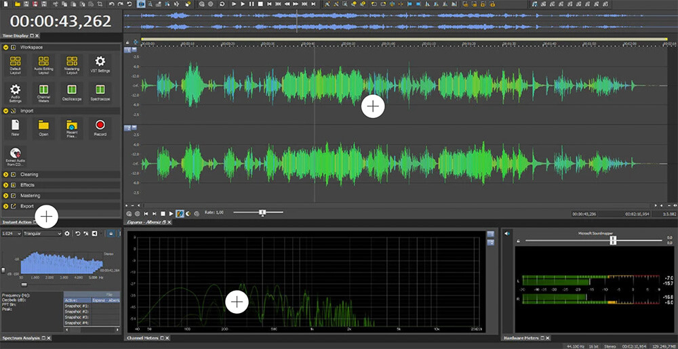Viewport: 678px width, 349px height.
Task: Click the yellow Open folder icon in top toolbar
Action: [x=18, y=4]
